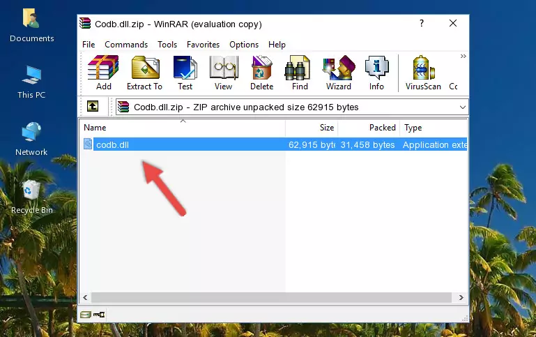Click the horizontal scrollbar thumb

271,297
